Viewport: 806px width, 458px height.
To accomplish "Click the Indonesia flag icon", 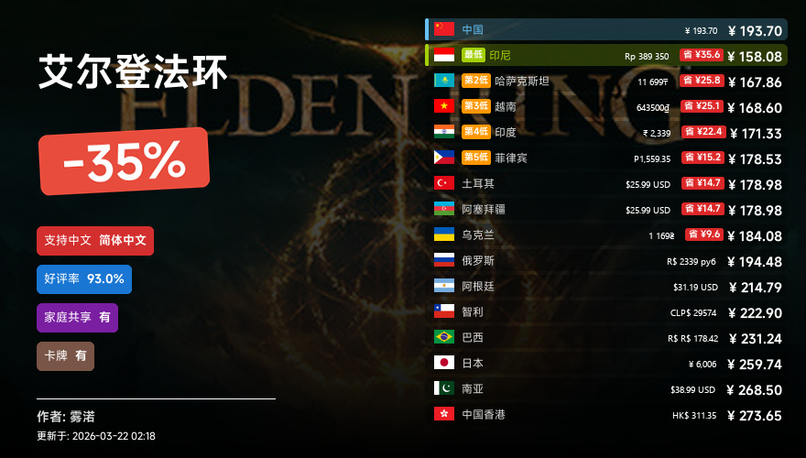I will [x=443, y=55].
